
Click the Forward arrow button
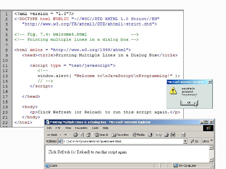pyautogui.click(x=65, y=135)
